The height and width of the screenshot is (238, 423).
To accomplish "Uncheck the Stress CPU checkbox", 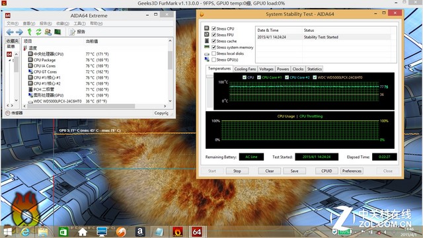I will point(214,28).
